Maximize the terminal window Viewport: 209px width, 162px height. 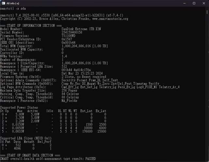pyautogui.click(x=194, y=3)
